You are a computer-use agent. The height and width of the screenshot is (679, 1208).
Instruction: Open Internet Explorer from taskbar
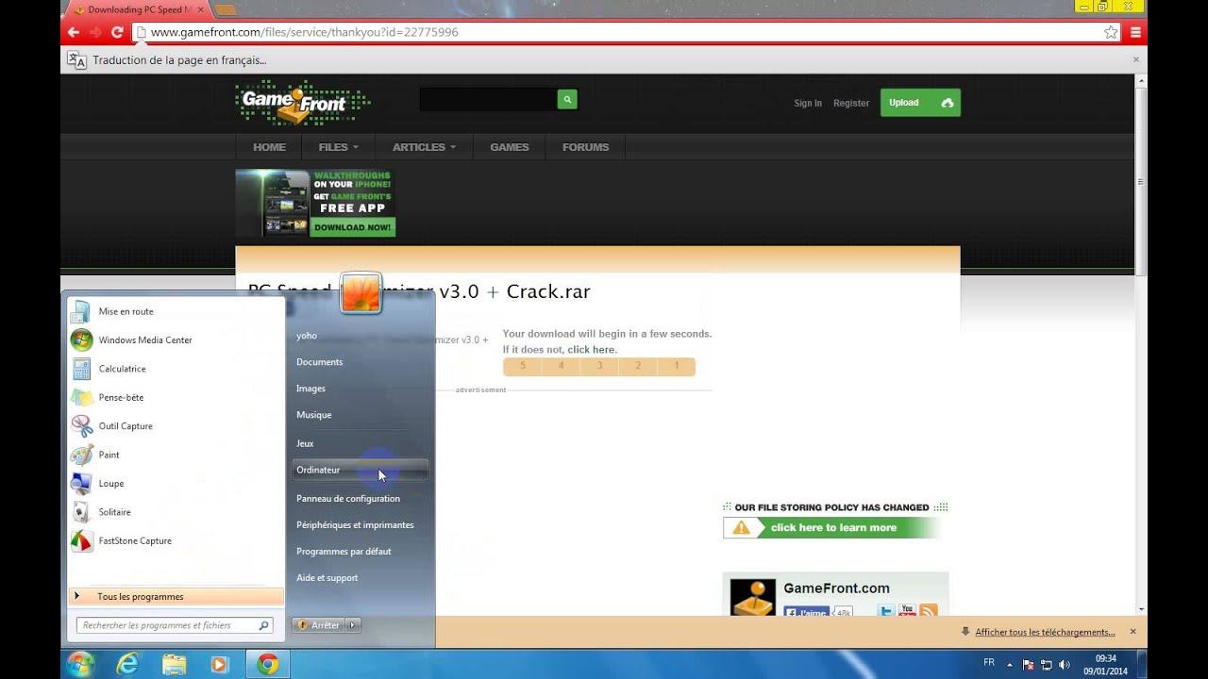pyautogui.click(x=127, y=664)
